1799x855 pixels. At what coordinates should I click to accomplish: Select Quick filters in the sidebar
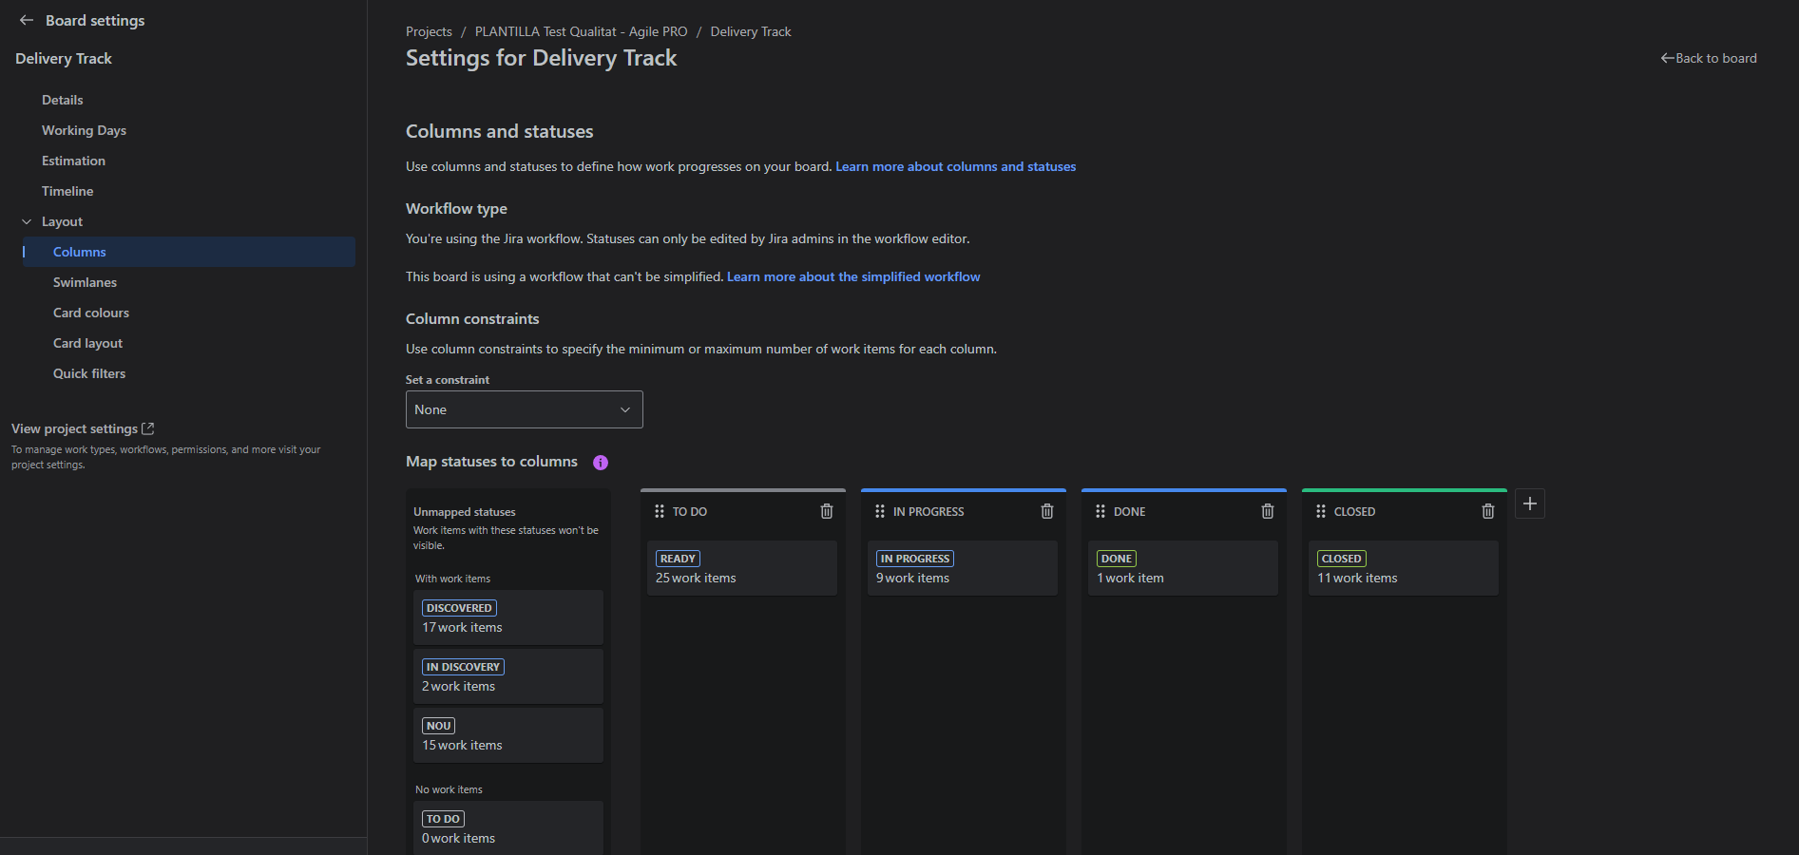[x=89, y=373]
